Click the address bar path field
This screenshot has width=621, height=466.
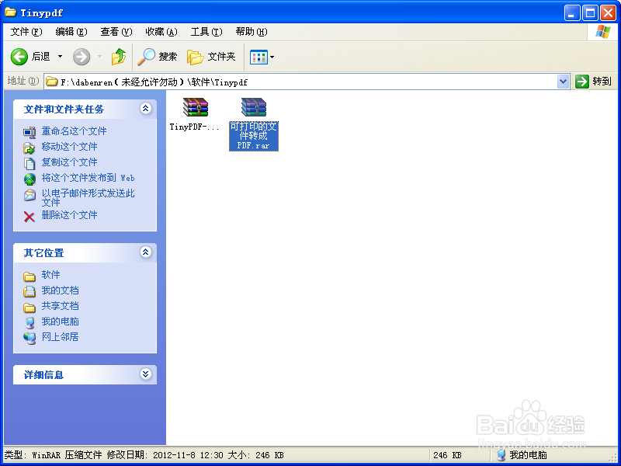(x=301, y=82)
